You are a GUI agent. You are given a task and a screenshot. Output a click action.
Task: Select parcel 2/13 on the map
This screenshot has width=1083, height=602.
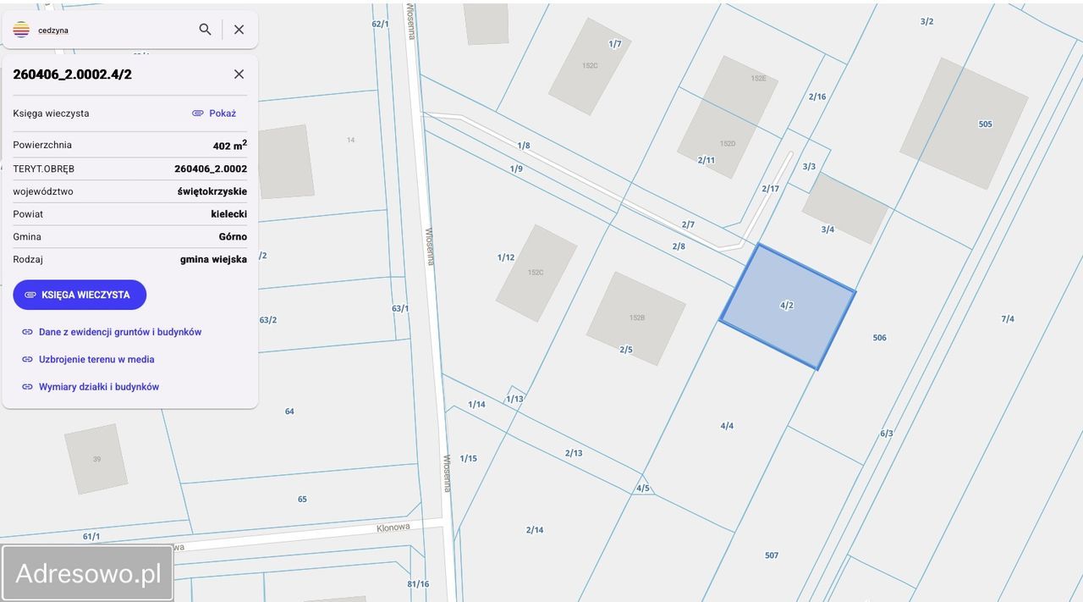(574, 453)
